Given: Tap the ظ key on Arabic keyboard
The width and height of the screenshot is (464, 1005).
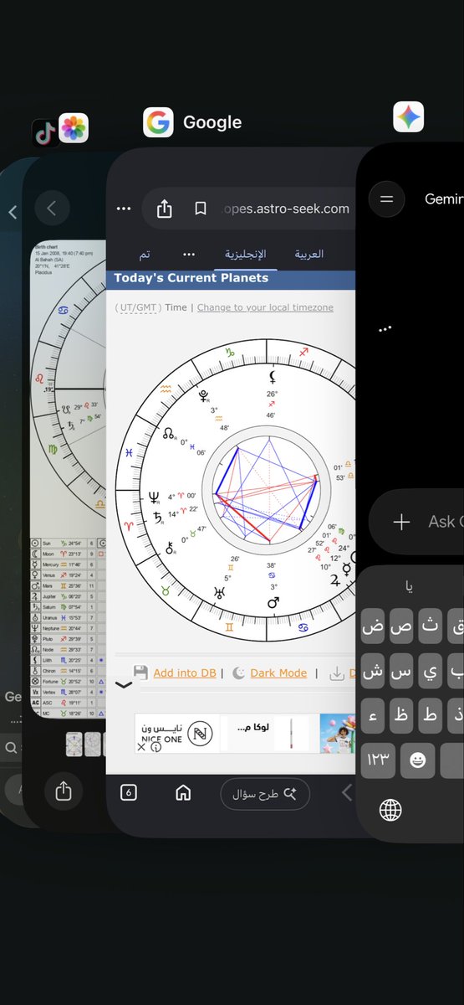Looking at the screenshot, I should (401, 716).
